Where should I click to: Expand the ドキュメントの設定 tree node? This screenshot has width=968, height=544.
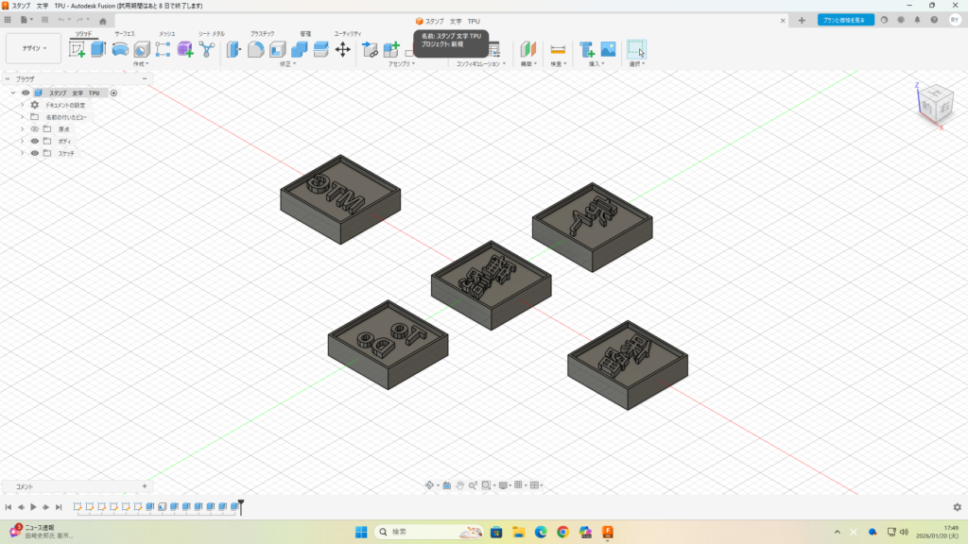click(22, 105)
